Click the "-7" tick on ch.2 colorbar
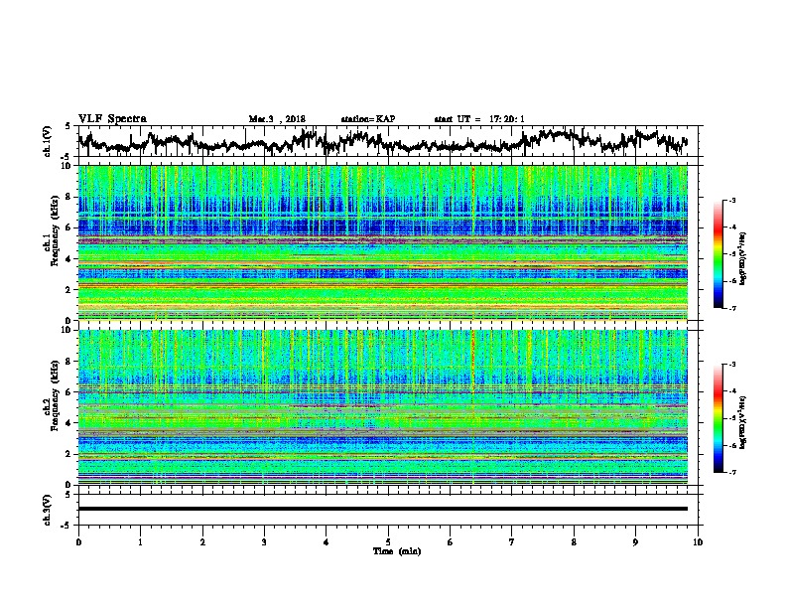Image resolution: width=786 pixels, height=608 pixels. [731, 472]
